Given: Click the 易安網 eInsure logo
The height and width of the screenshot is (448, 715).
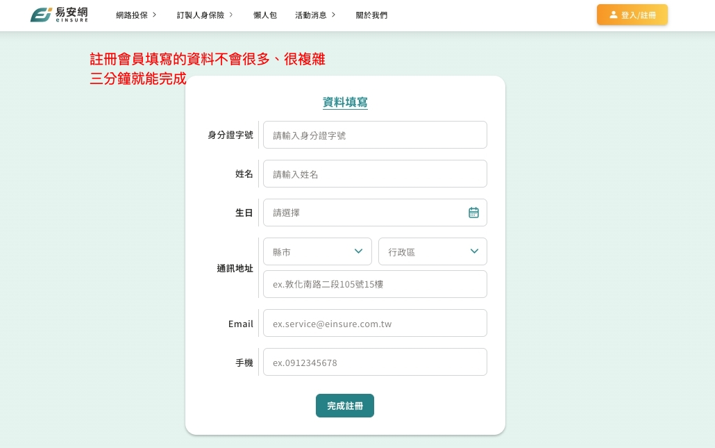Looking at the screenshot, I should [x=59, y=14].
